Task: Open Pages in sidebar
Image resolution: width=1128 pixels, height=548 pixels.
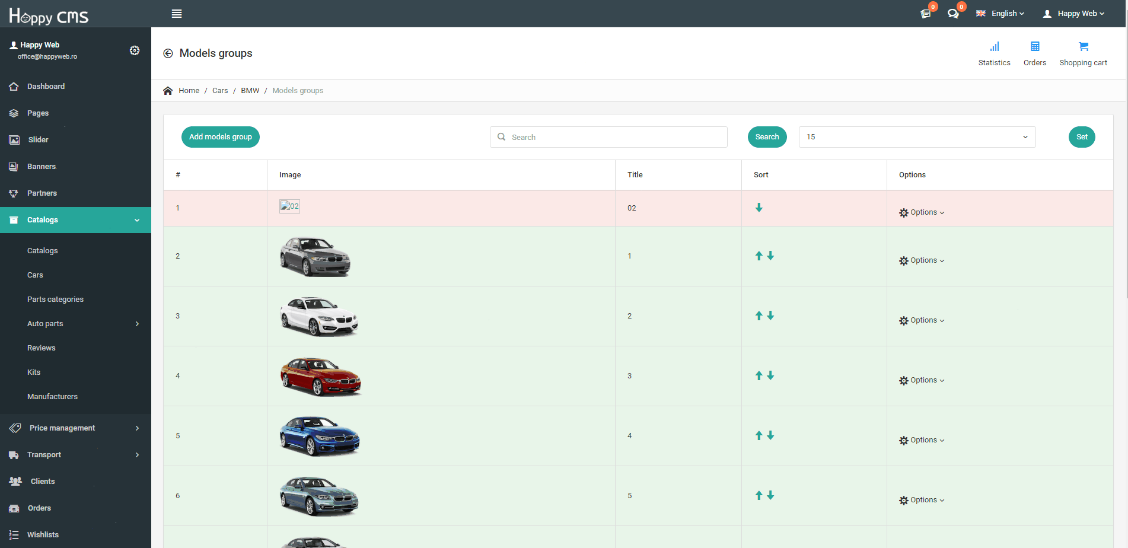Action: coord(75,113)
